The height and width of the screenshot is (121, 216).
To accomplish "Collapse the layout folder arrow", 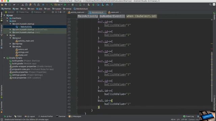I will coord(10,38).
